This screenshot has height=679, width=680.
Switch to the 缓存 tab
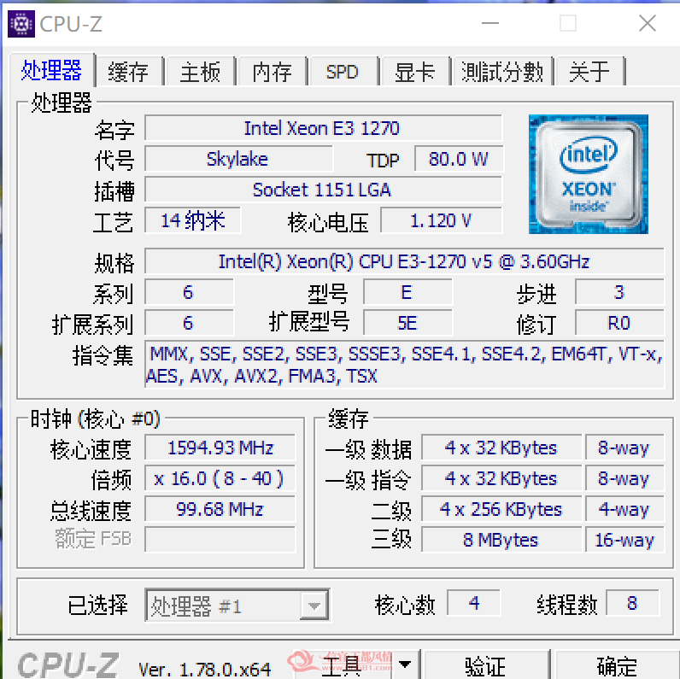click(128, 72)
